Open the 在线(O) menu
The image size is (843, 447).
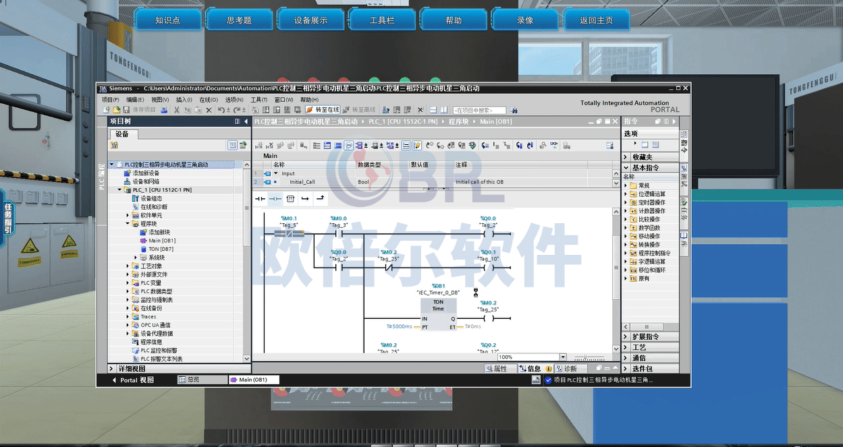pyautogui.click(x=209, y=100)
